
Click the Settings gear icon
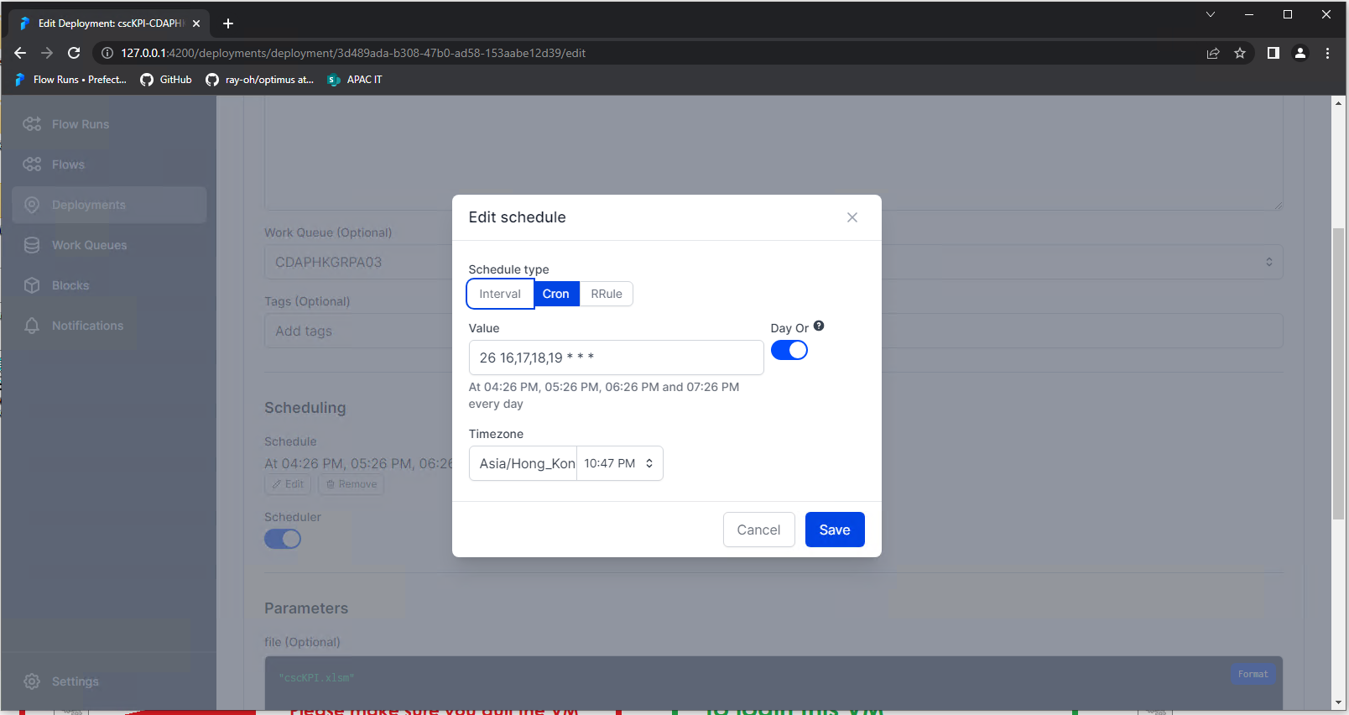click(x=32, y=681)
